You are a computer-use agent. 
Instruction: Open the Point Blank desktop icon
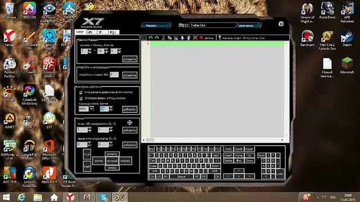(x=327, y=10)
